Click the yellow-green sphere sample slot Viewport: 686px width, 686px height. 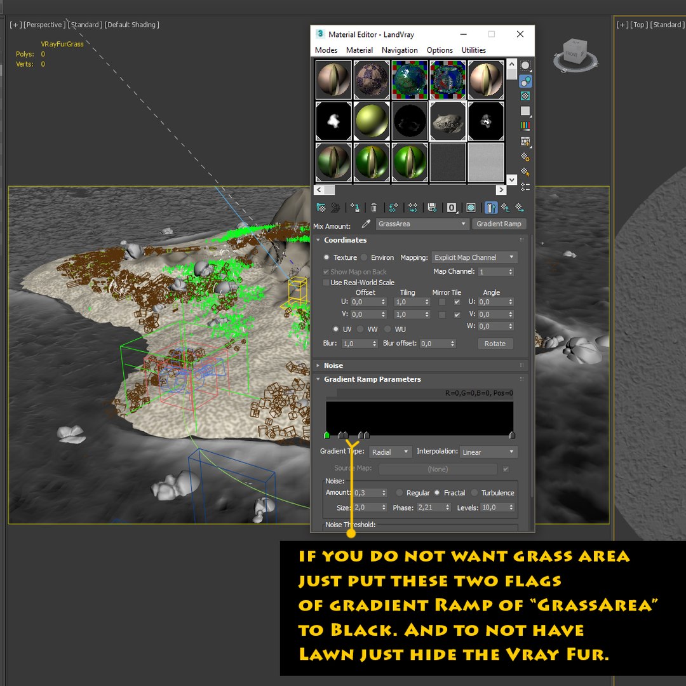point(372,121)
